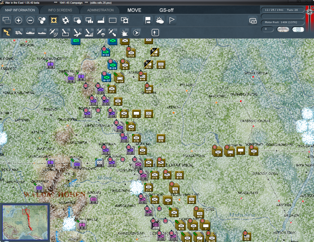314x242 pixels.
Task: Select the purple HQ near Firowo
Action: [93, 200]
